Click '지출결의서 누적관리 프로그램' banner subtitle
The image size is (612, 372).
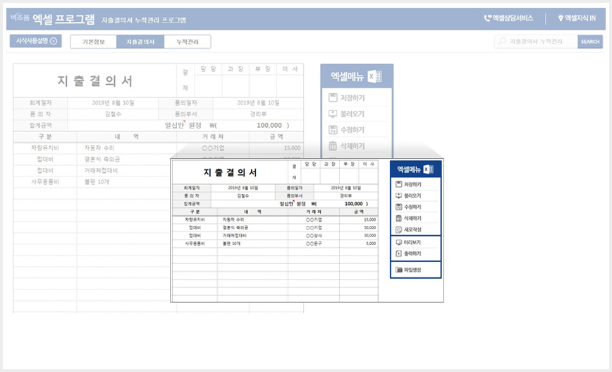[144, 20]
